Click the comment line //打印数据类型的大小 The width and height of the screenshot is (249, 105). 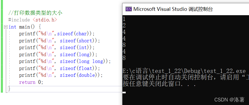(35, 13)
